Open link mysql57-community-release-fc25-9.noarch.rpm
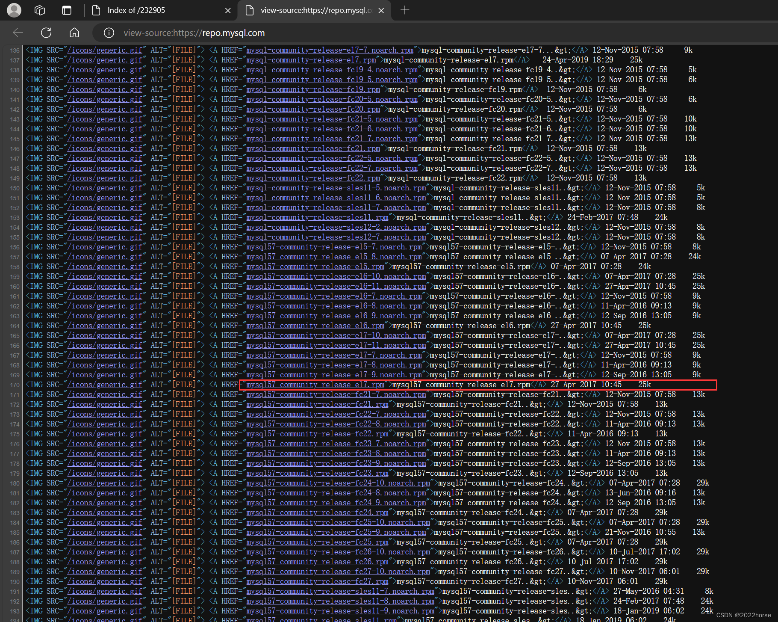The height and width of the screenshot is (622, 778). tap(336, 532)
